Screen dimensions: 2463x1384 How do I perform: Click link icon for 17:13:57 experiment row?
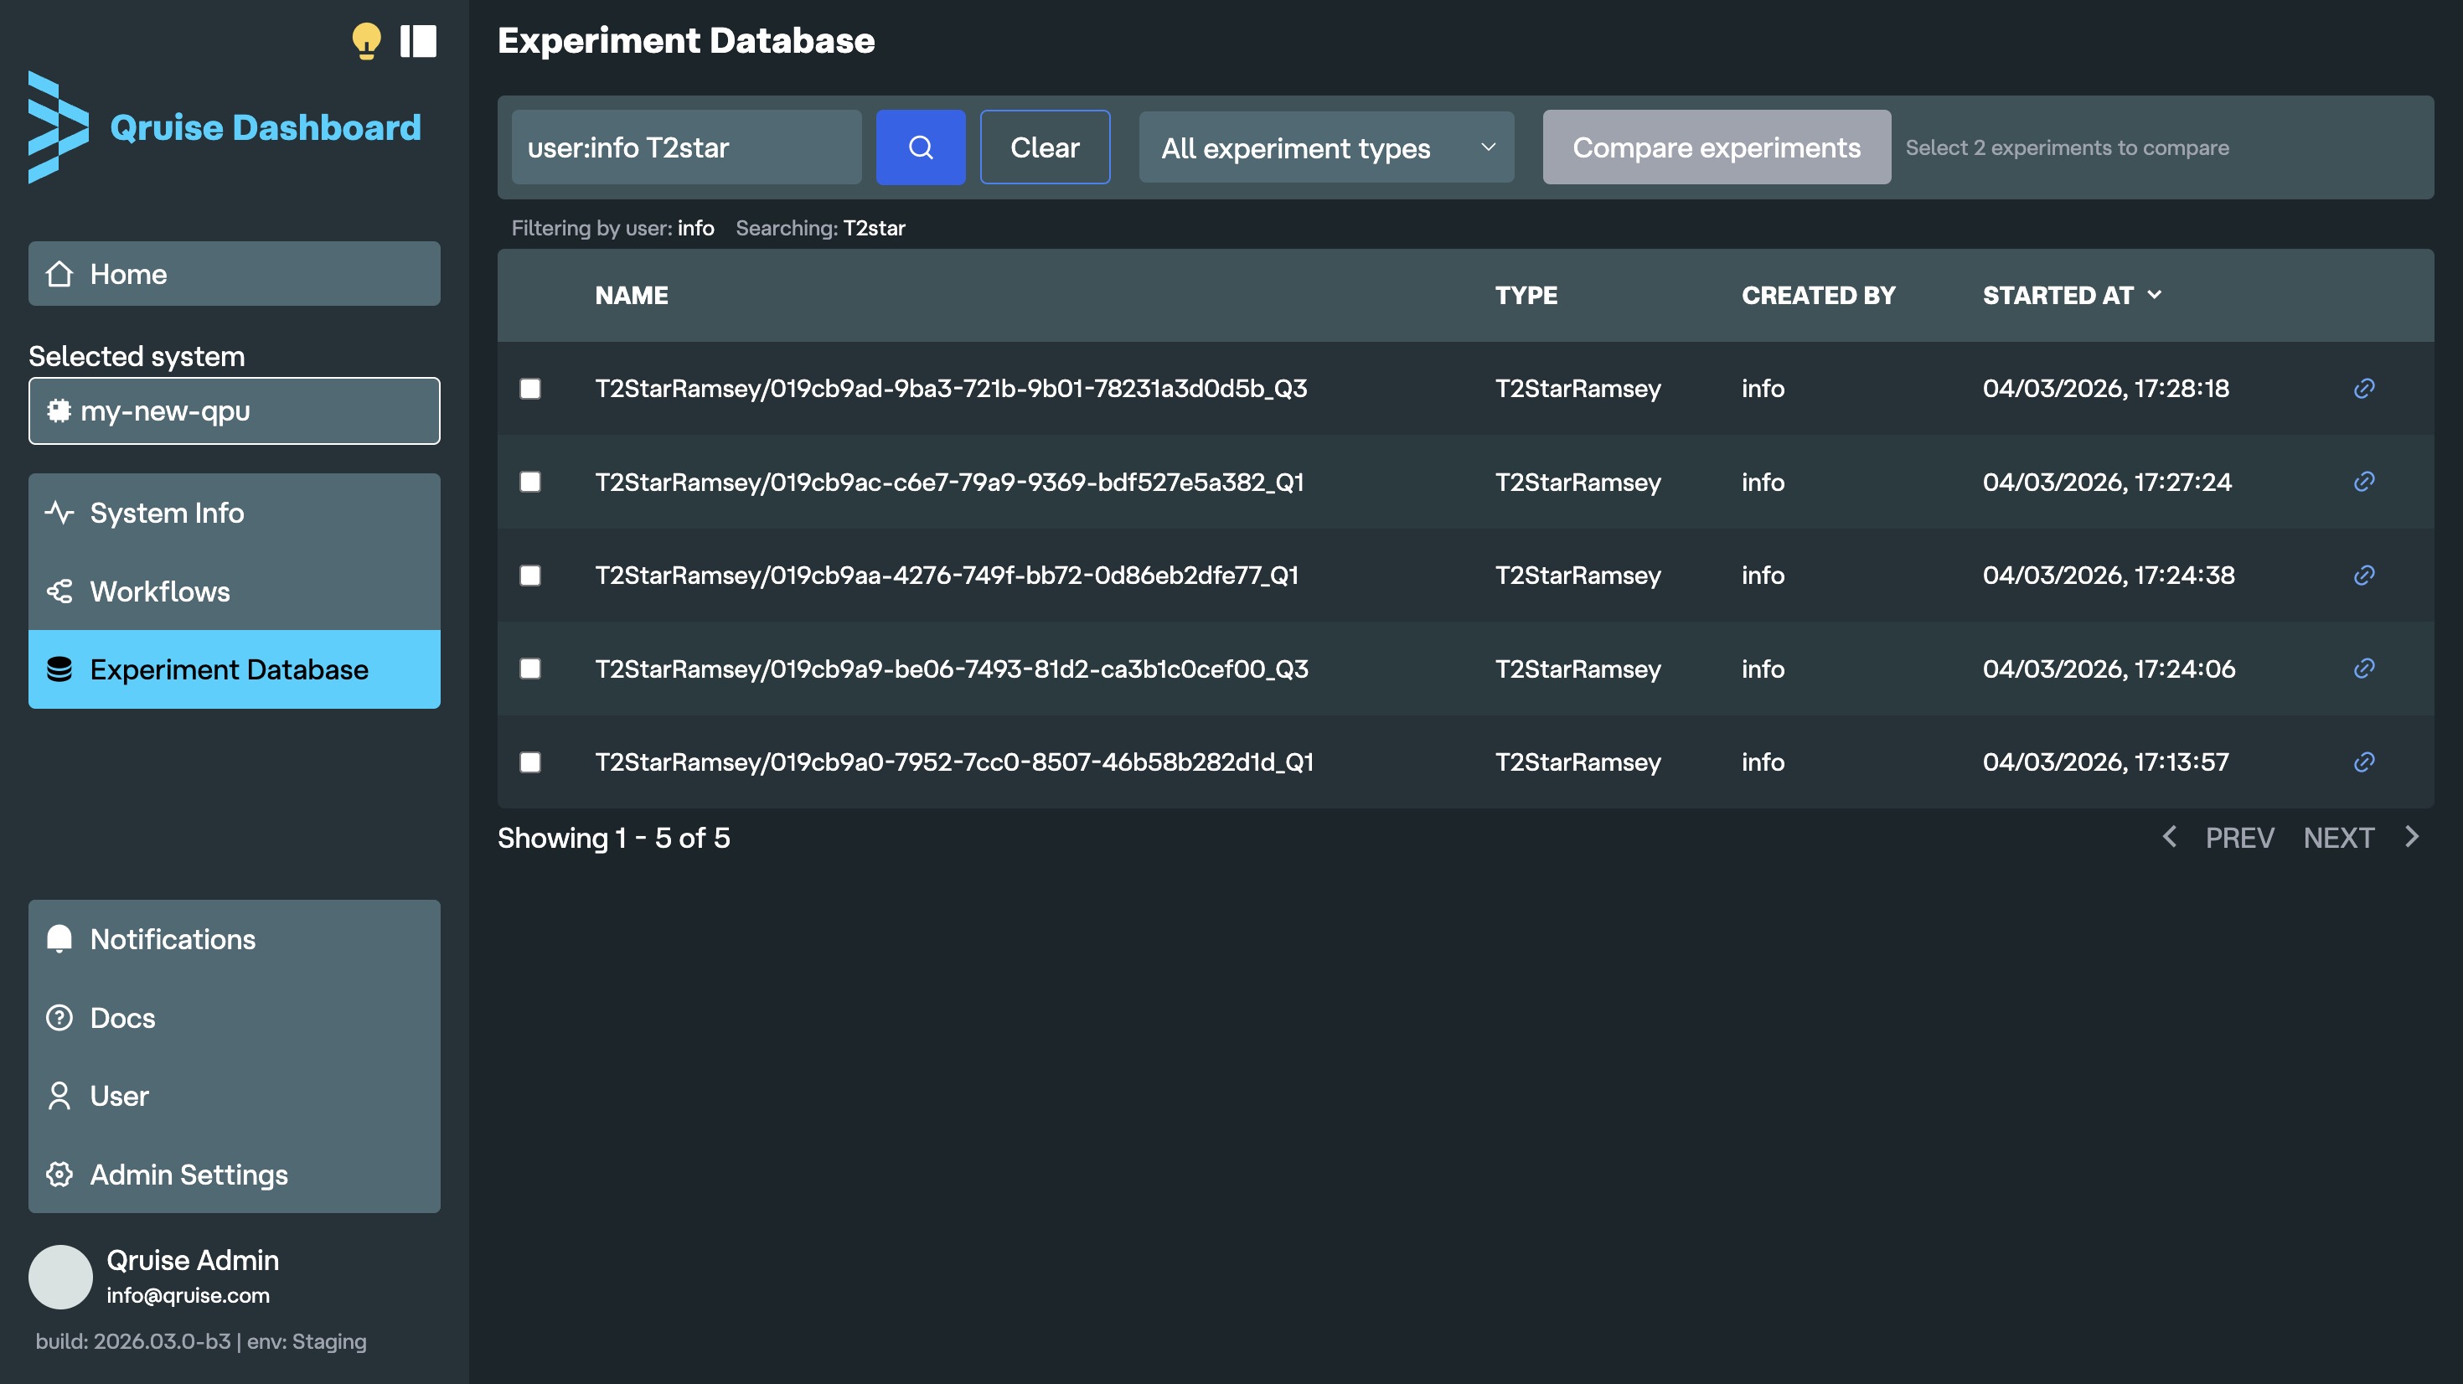click(x=2363, y=762)
